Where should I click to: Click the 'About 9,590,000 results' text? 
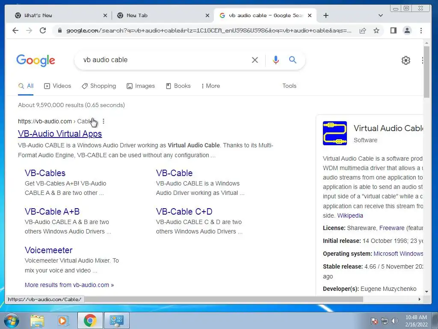pyautogui.click(x=71, y=105)
